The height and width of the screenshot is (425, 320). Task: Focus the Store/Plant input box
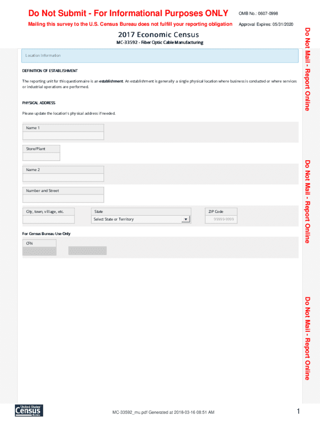(41, 157)
